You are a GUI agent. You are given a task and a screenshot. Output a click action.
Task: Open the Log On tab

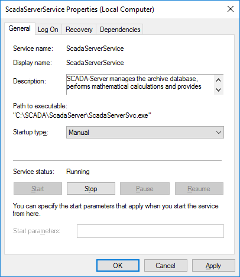[48, 30]
